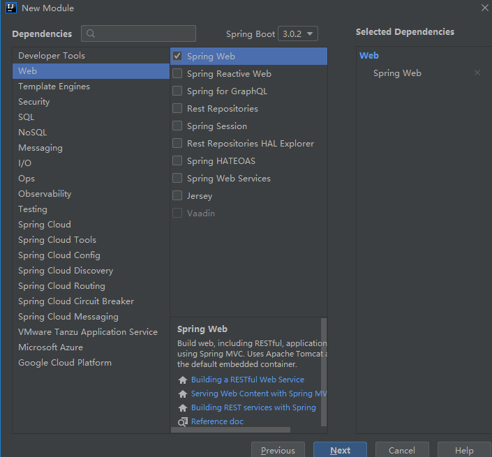This screenshot has width=492, height=457.
Task: Uncheck the Spring Web checkbox
Action: (177, 56)
